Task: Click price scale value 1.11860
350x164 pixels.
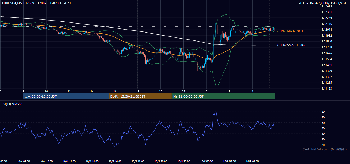Action: (x=326, y=41)
